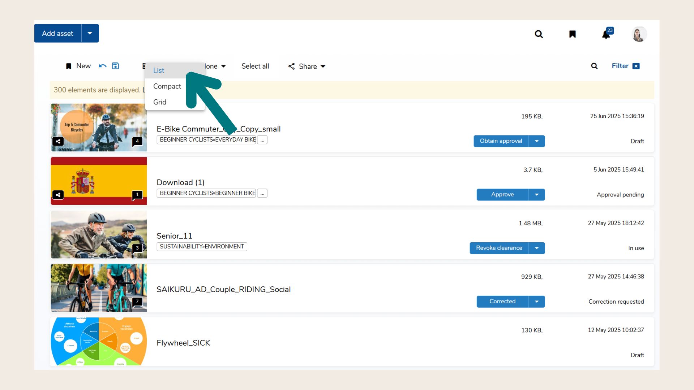Click share icon on E-Bike Commuter thumbnail
The height and width of the screenshot is (390, 694).
tap(58, 141)
